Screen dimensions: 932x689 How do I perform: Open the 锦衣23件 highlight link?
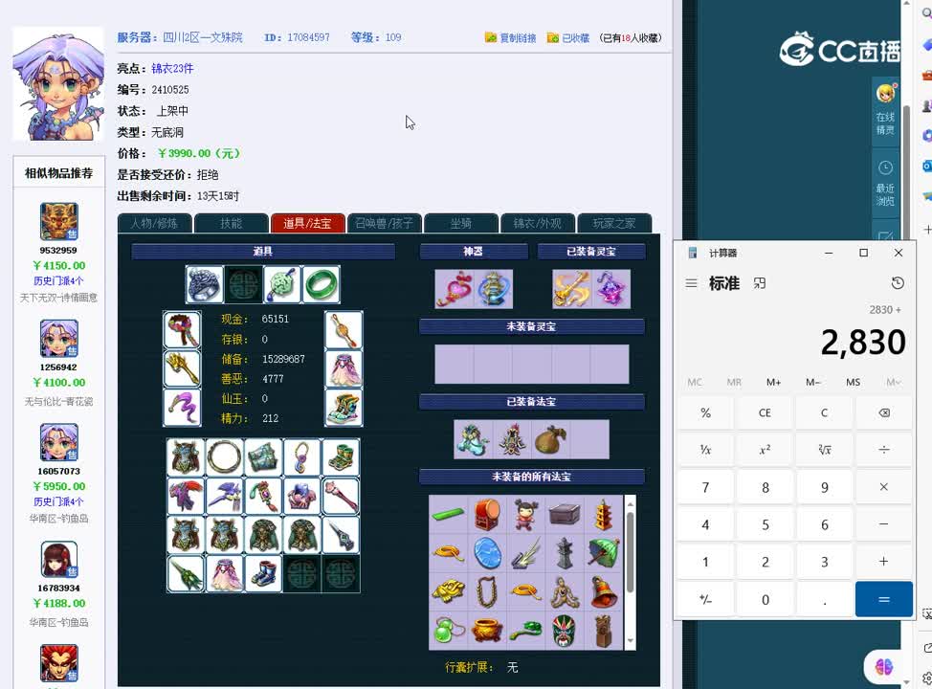172,68
